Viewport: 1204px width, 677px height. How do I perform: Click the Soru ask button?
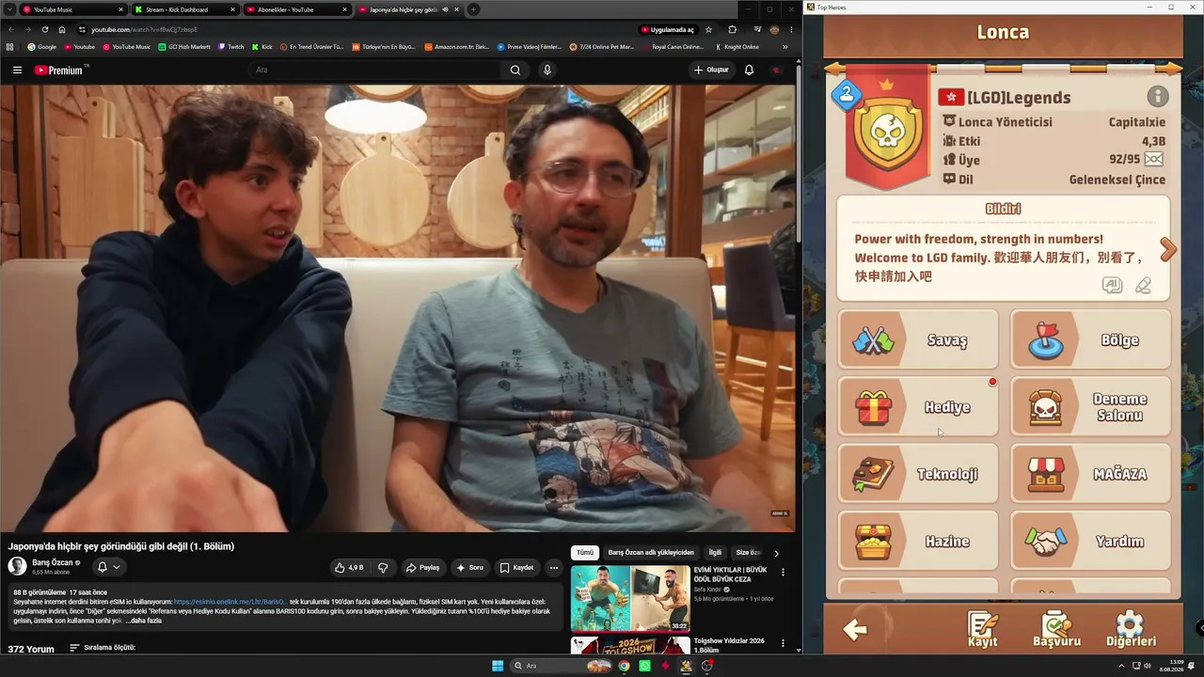pos(469,567)
